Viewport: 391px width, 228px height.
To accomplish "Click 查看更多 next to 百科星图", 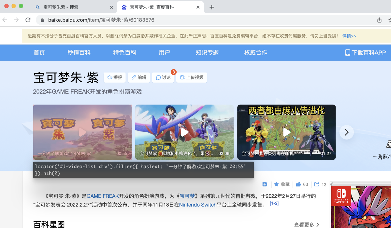I will click(307, 225).
